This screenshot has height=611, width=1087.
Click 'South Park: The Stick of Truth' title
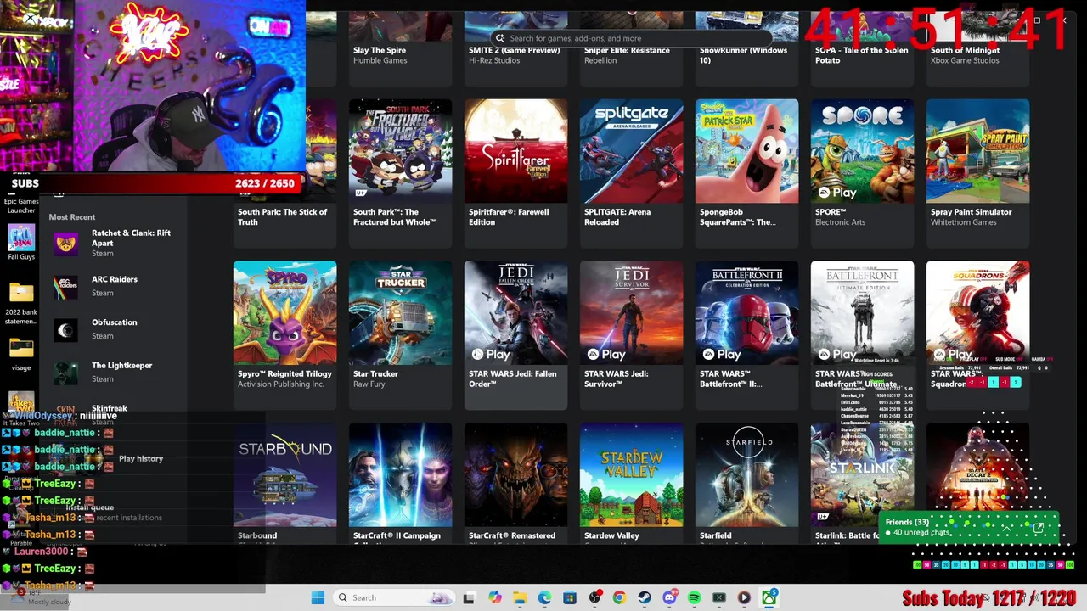(282, 217)
